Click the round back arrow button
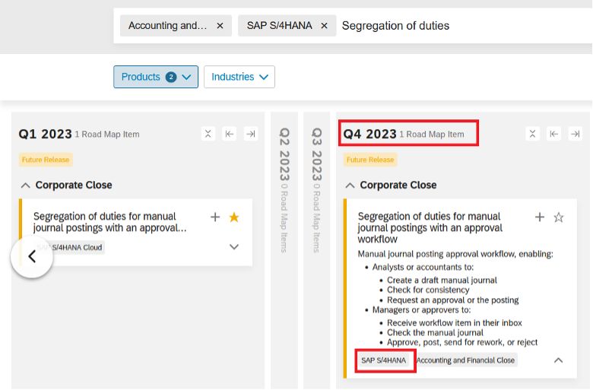Image resolution: width=593 pixels, height=390 pixels. (32, 257)
